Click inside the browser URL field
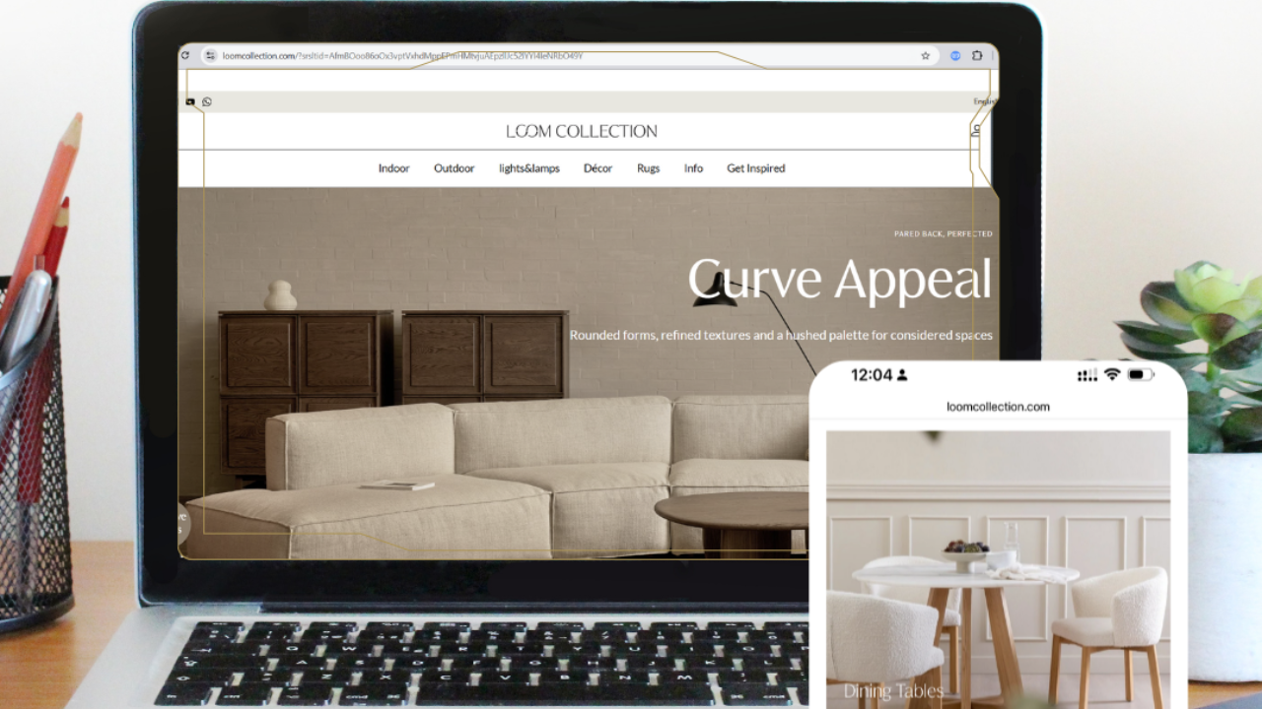Viewport: 1262px width, 709px height. [493, 56]
